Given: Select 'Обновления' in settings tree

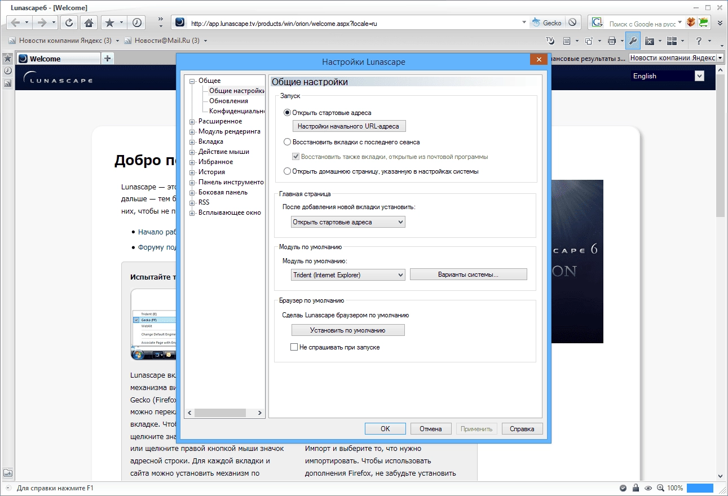Looking at the screenshot, I should tap(228, 101).
